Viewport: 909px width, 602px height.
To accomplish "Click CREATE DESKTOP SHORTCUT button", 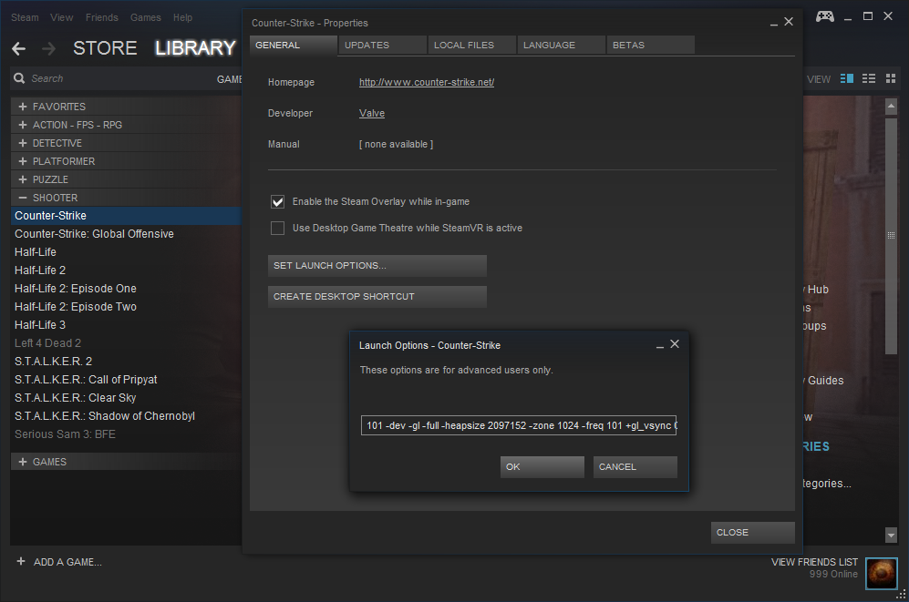I will [377, 296].
